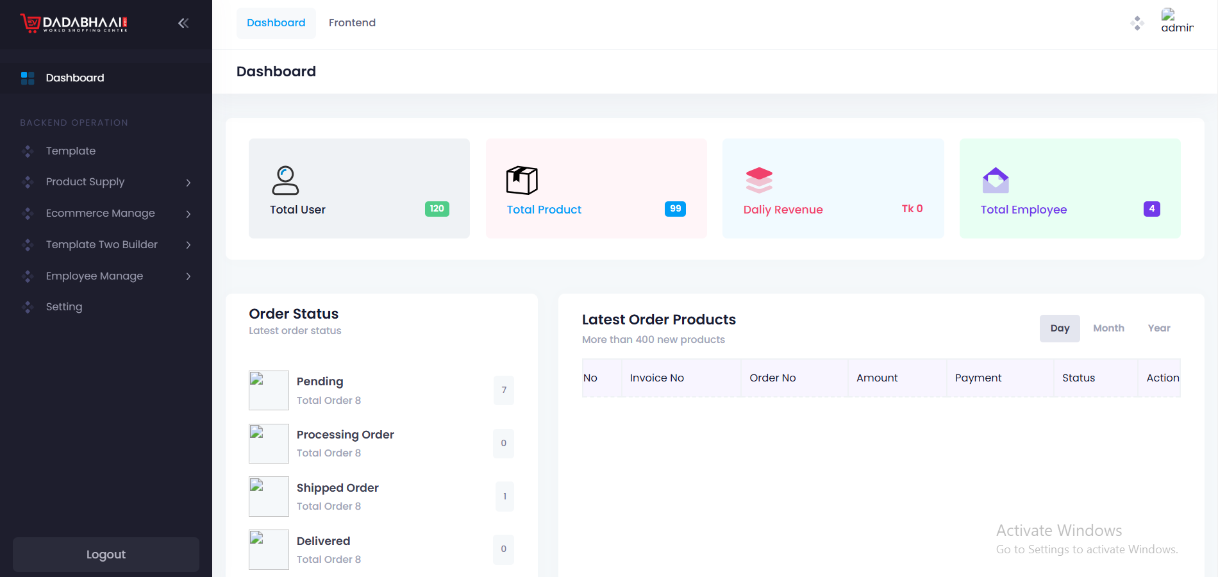Click the Dashboard grid icon in sidebar
The image size is (1218, 577).
(28, 78)
